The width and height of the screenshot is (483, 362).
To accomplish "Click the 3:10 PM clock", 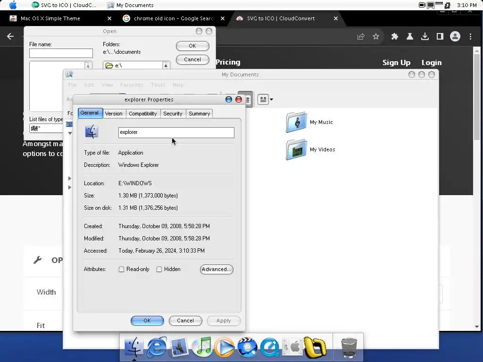I will [x=466, y=5].
